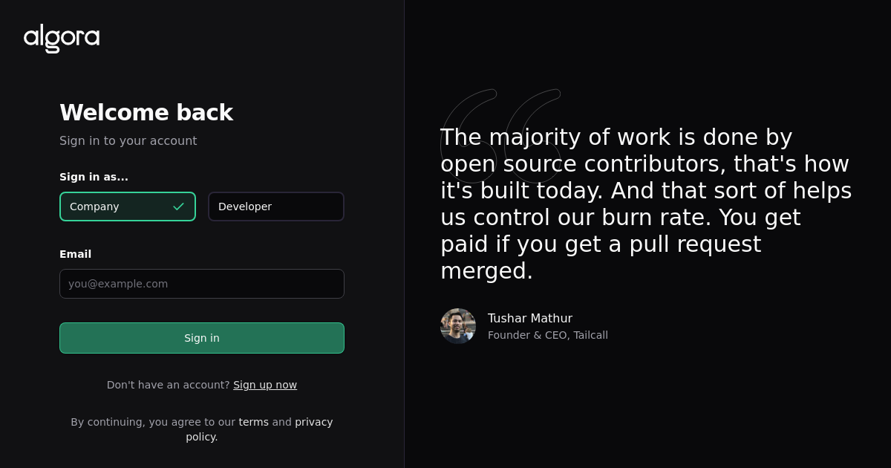Viewport: 891px width, 468px height.
Task: Click the checkmark icon in Company option
Action: point(178,207)
